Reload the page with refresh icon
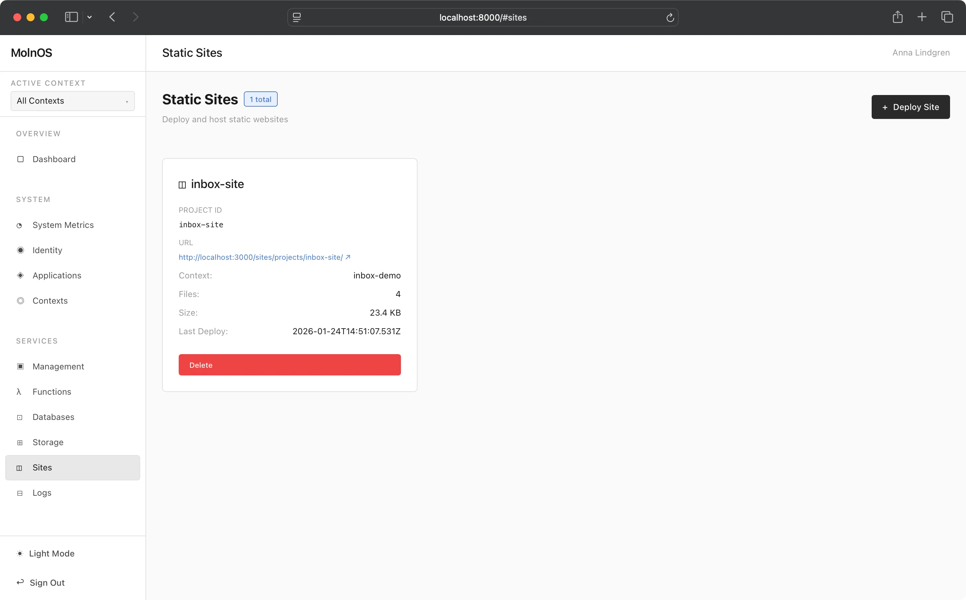The height and width of the screenshot is (600, 966). pos(670,18)
